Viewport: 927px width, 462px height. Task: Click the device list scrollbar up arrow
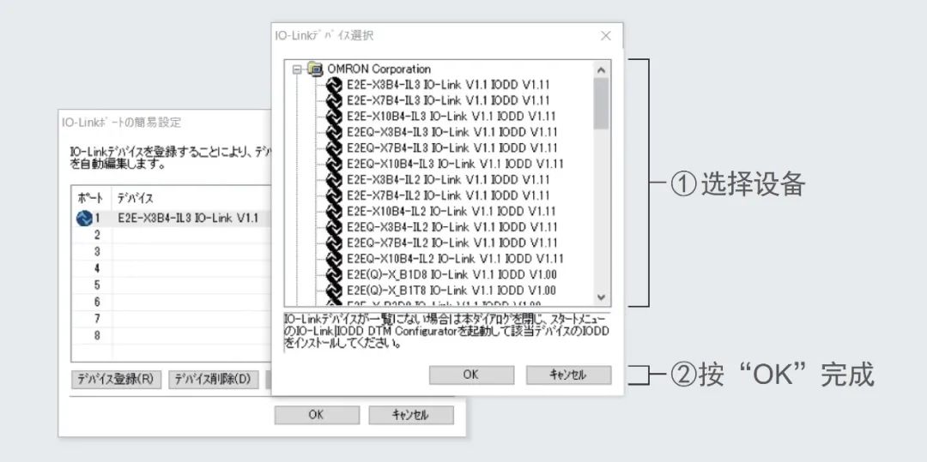point(601,69)
